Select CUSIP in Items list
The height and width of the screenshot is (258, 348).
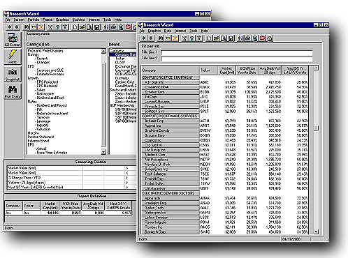(x=120, y=63)
